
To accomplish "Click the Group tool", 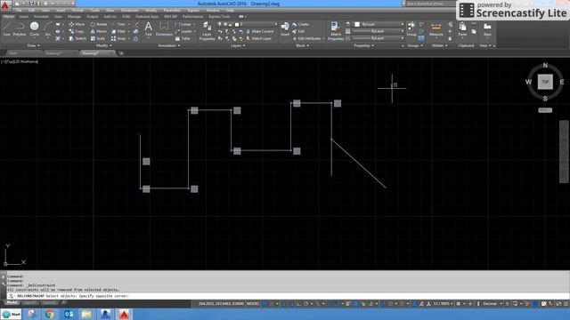I will click(x=411, y=29).
